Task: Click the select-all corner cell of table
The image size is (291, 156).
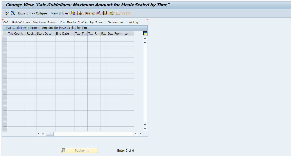Action: point(5,34)
